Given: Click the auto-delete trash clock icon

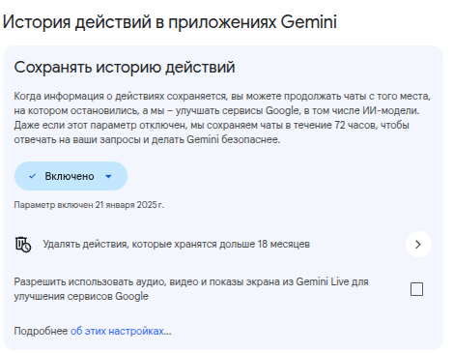Looking at the screenshot, I should [x=23, y=244].
